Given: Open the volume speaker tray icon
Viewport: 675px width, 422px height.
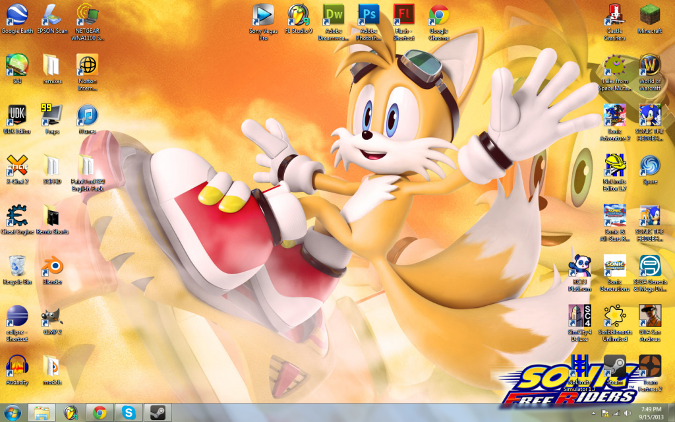Looking at the screenshot, I should [x=628, y=413].
